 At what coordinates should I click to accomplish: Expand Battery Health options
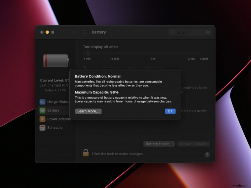tap(159, 144)
